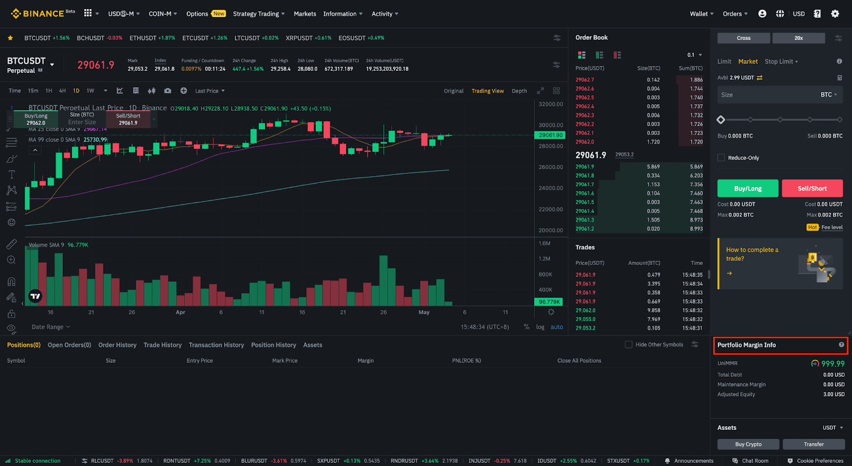The width and height of the screenshot is (852, 466).
Task: Click the green Buy/Long button
Action: [x=748, y=188]
